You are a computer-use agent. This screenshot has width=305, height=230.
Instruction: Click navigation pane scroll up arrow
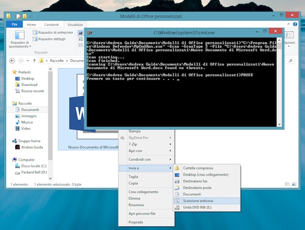(x=50, y=69)
